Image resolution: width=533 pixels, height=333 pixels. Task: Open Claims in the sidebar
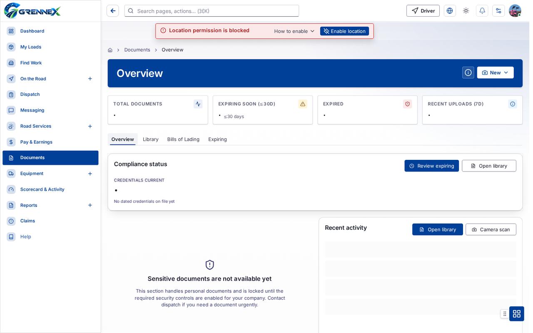50,221
